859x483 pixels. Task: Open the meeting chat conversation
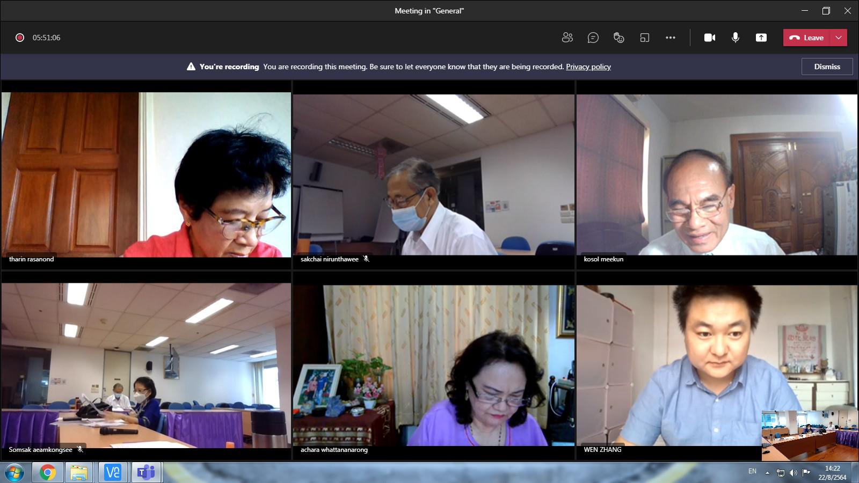(x=593, y=38)
